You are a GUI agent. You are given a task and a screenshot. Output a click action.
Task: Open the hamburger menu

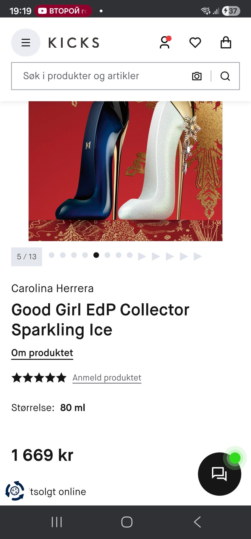(26, 42)
